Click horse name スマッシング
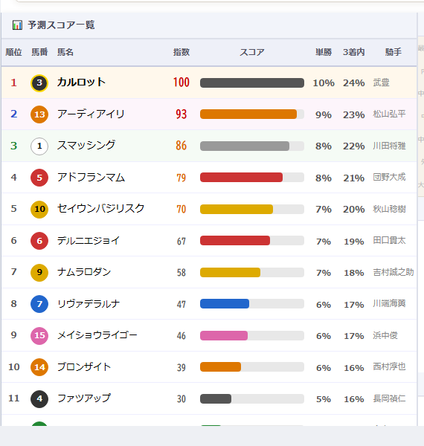 click(x=86, y=146)
